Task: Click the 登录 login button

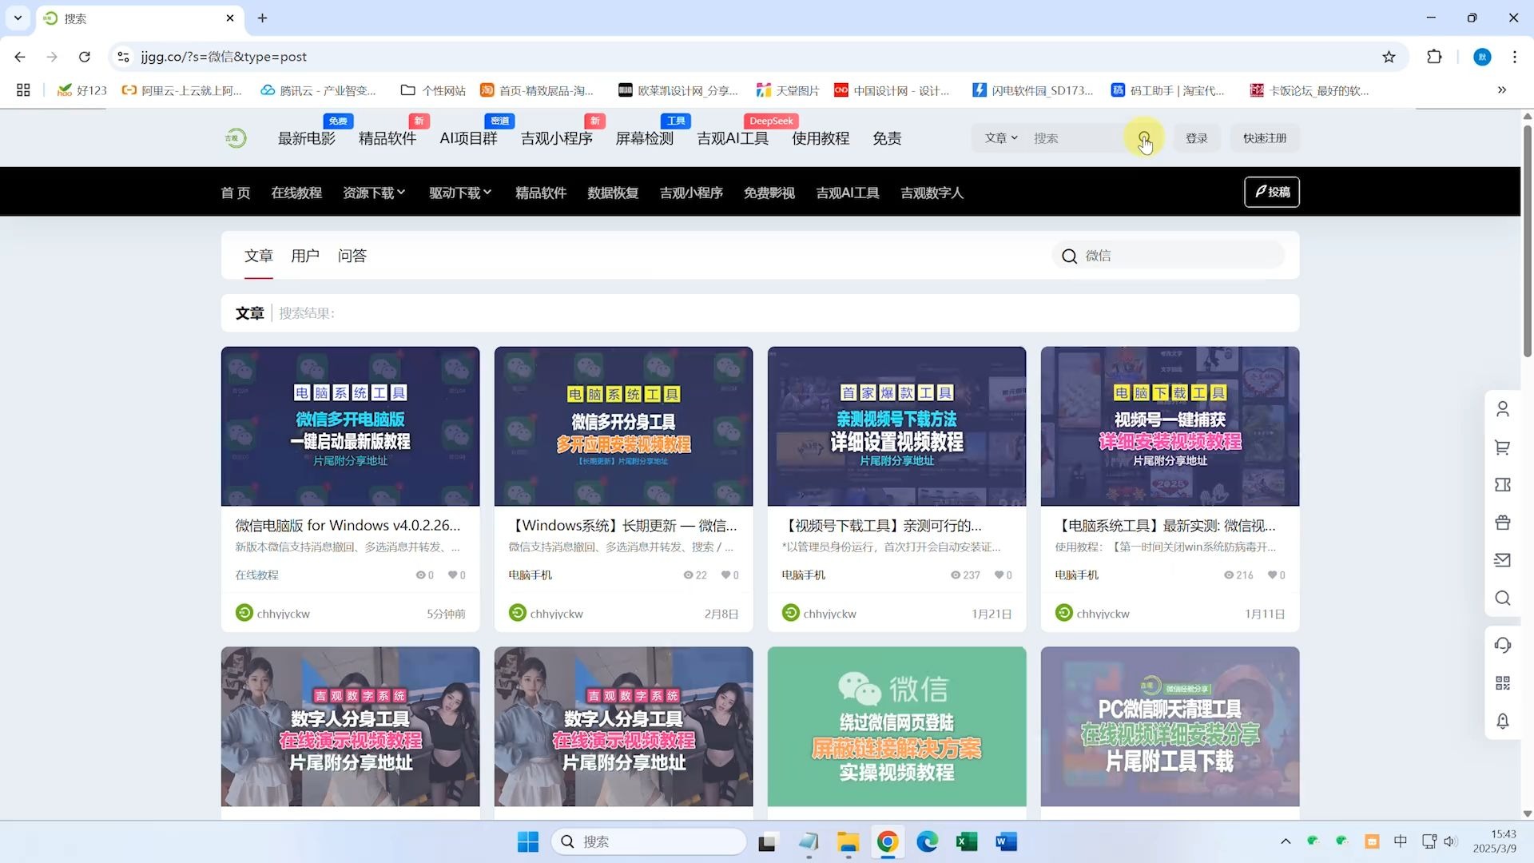Action: coord(1196,138)
